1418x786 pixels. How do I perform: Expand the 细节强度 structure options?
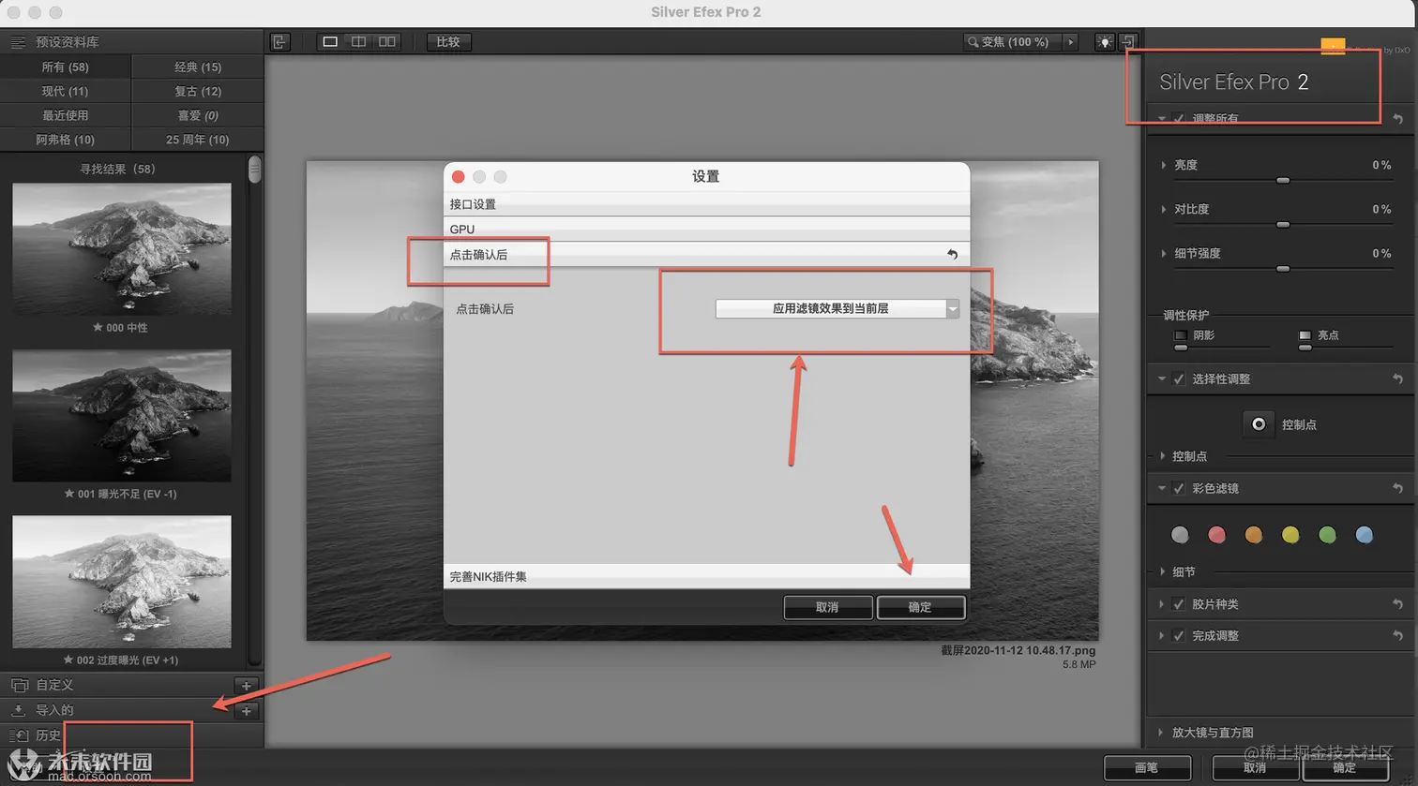1166,253
